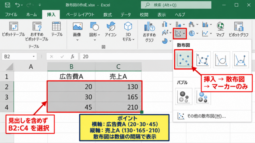Click the 検索 (Alt+Q) search box
The image size is (255, 143).
176,5
